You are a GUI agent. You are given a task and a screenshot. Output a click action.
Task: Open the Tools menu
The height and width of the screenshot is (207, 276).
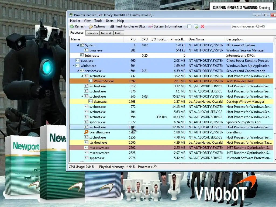[x=98, y=21]
